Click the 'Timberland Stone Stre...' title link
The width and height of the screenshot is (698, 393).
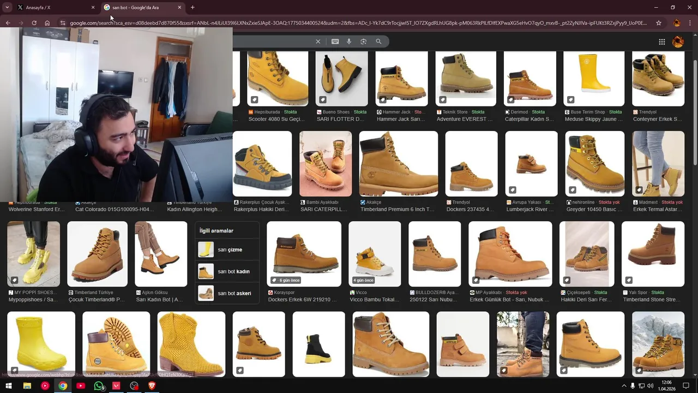[x=652, y=300]
